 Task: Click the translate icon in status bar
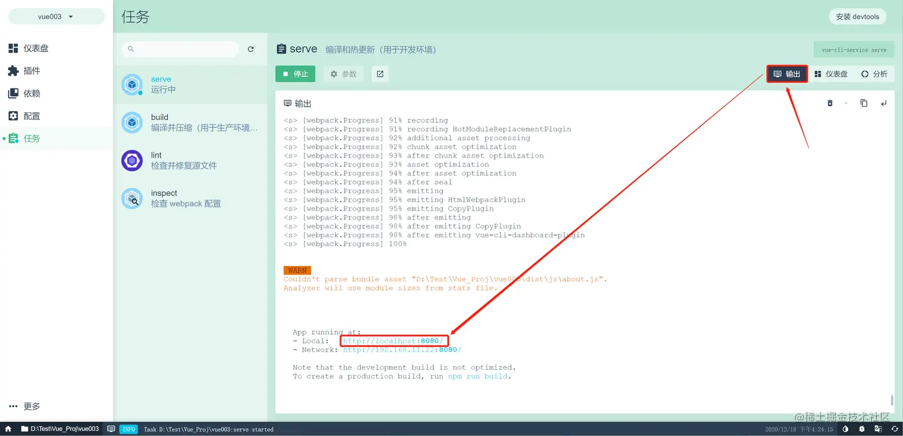(878, 429)
